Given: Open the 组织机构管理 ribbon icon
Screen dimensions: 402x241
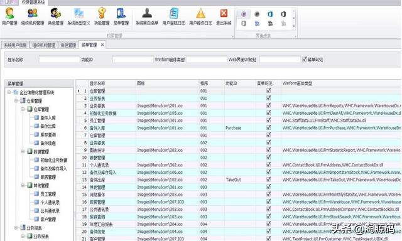Looking at the screenshot, I should 33,16.
